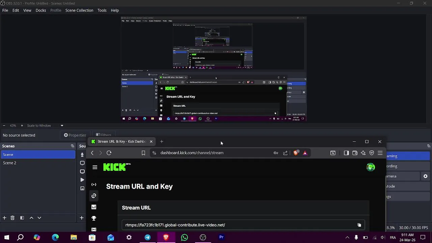This screenshot has height=243, width=432.
Task: Open site settings icon beside URL
Action: point(154,153)
